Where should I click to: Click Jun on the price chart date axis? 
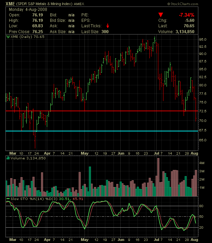tap(121, 153)
